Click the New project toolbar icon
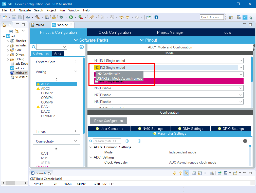The image size is (256, 193). point(5,17)
